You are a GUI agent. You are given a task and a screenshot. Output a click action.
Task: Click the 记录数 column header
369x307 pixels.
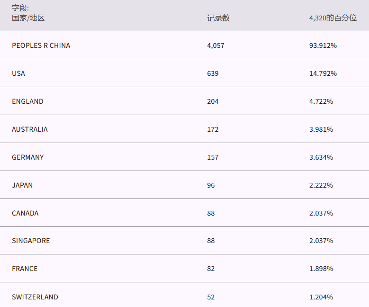[x=218, y=18]
